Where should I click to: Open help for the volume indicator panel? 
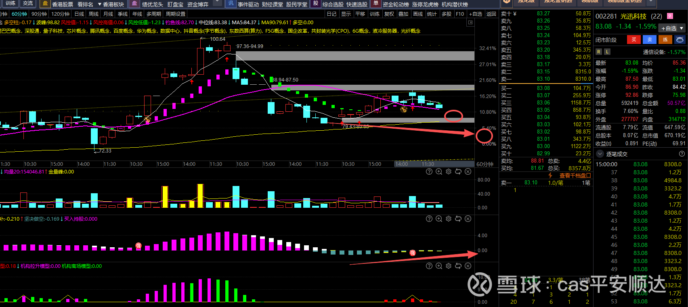point(429,171)
